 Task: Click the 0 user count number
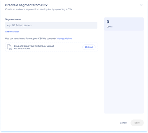pyautogui.click(x=108, y=22)
